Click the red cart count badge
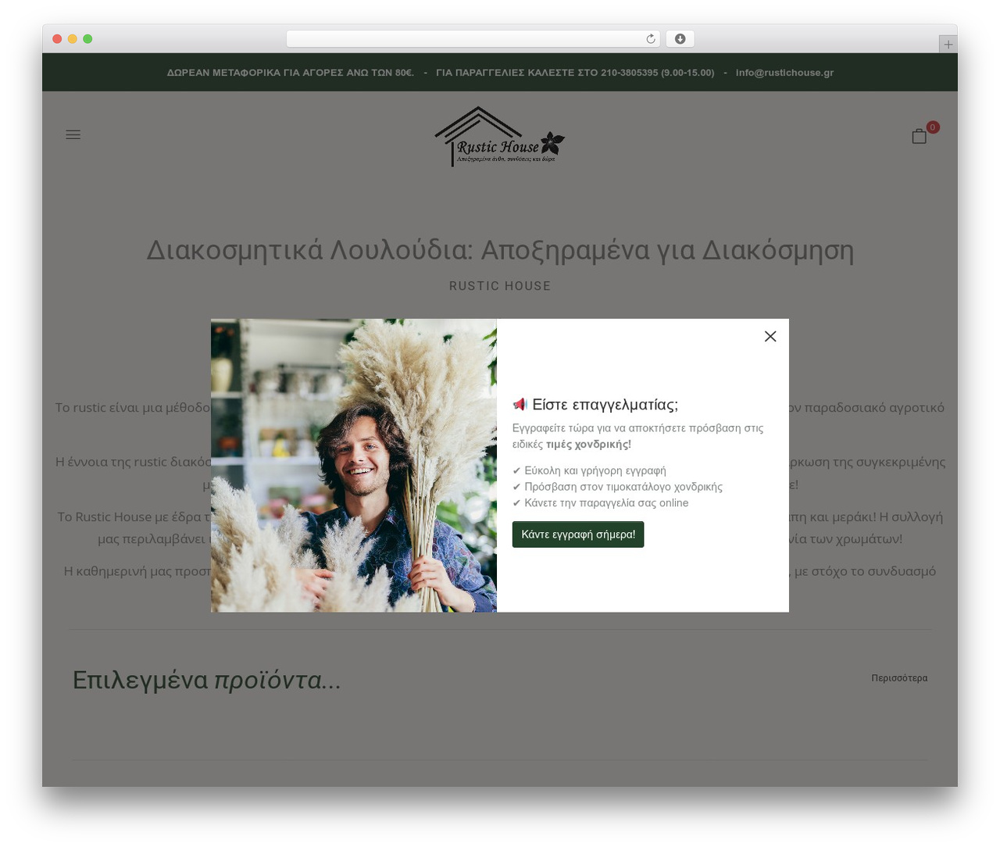 (x=933, y=127)
